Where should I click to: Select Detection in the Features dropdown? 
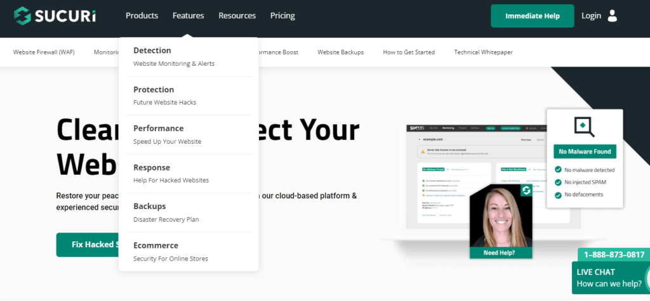[152, 51]
